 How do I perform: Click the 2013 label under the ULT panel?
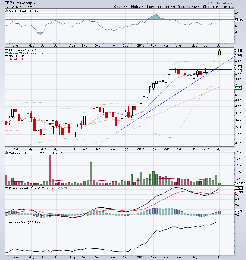pos(141,45)
